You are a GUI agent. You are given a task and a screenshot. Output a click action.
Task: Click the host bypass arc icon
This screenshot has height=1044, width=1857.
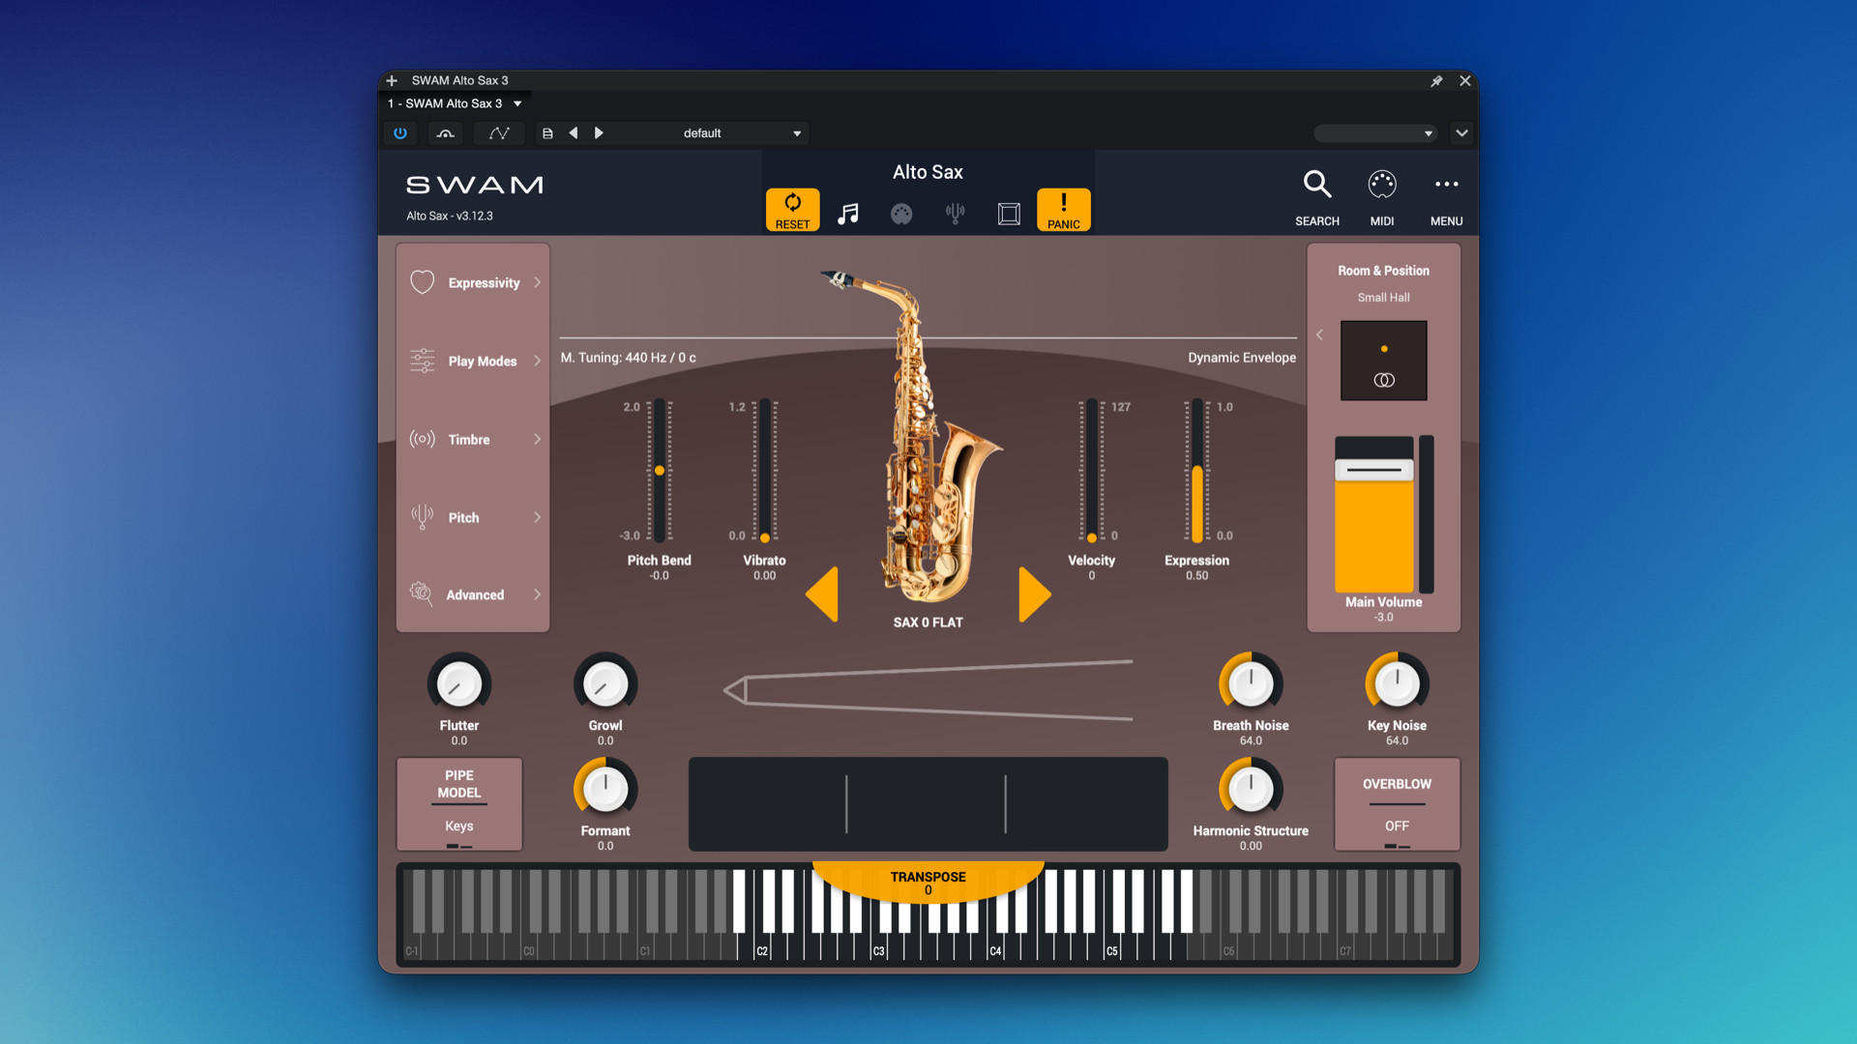click(446, 133)
